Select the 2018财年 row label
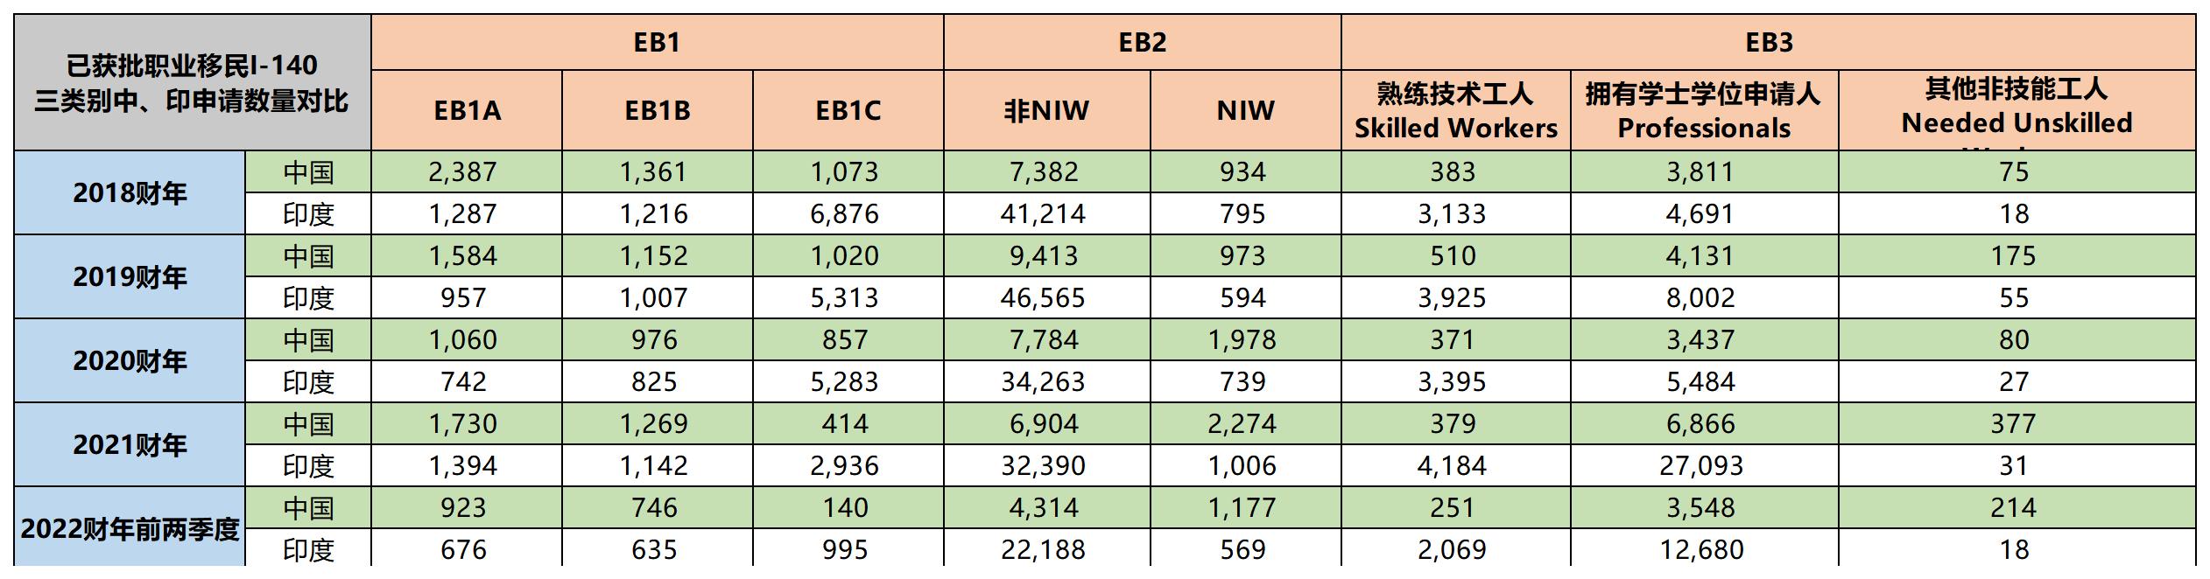Screen dimensions: 2210x579 point(130,192)
